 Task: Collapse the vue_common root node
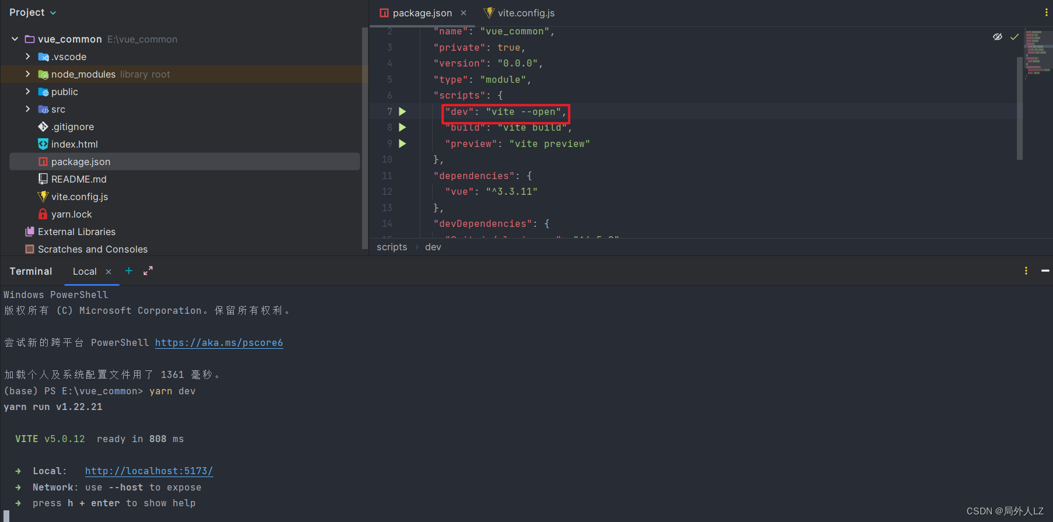[15, 39]
